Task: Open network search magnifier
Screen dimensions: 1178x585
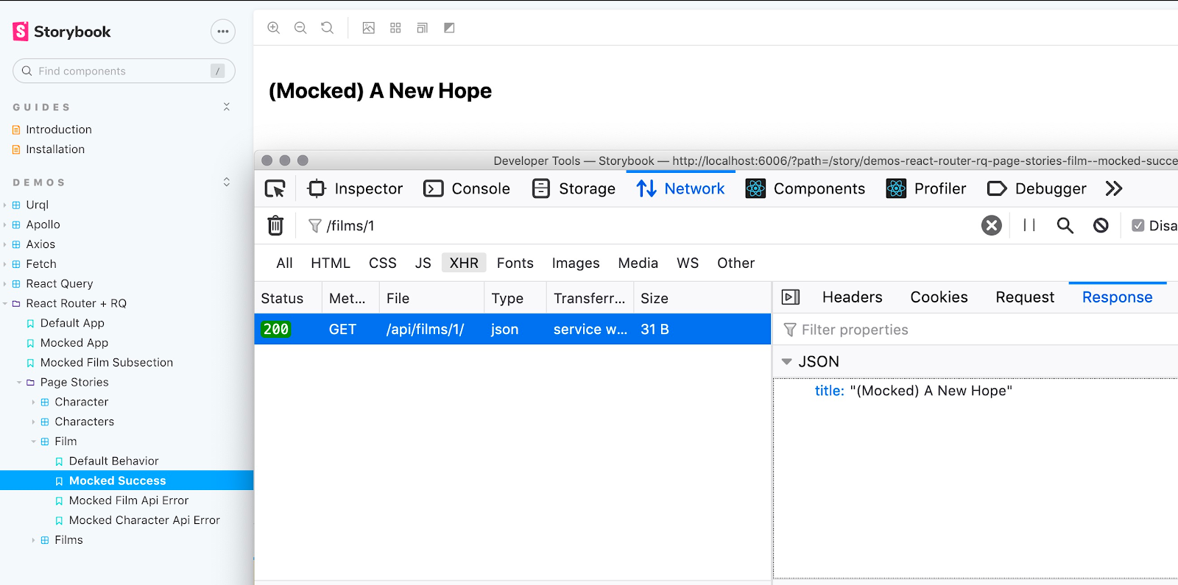Action: 1065,225
